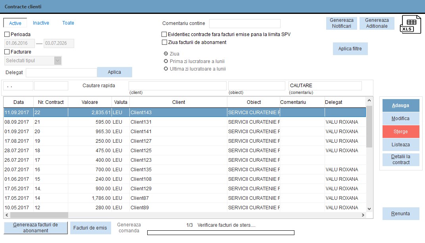The width and height of the screenshot is (425, 243).
Task: Select the row for Client127
Action: click(x=185, y=141)
